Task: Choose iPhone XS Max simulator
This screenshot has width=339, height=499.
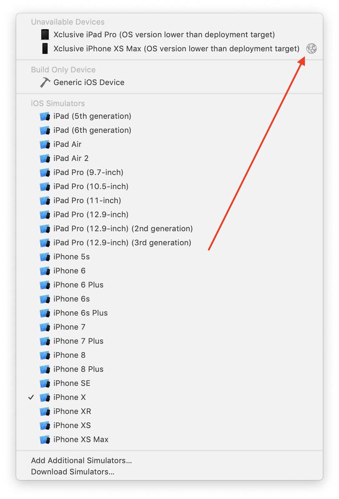Action: click(81, 440)
